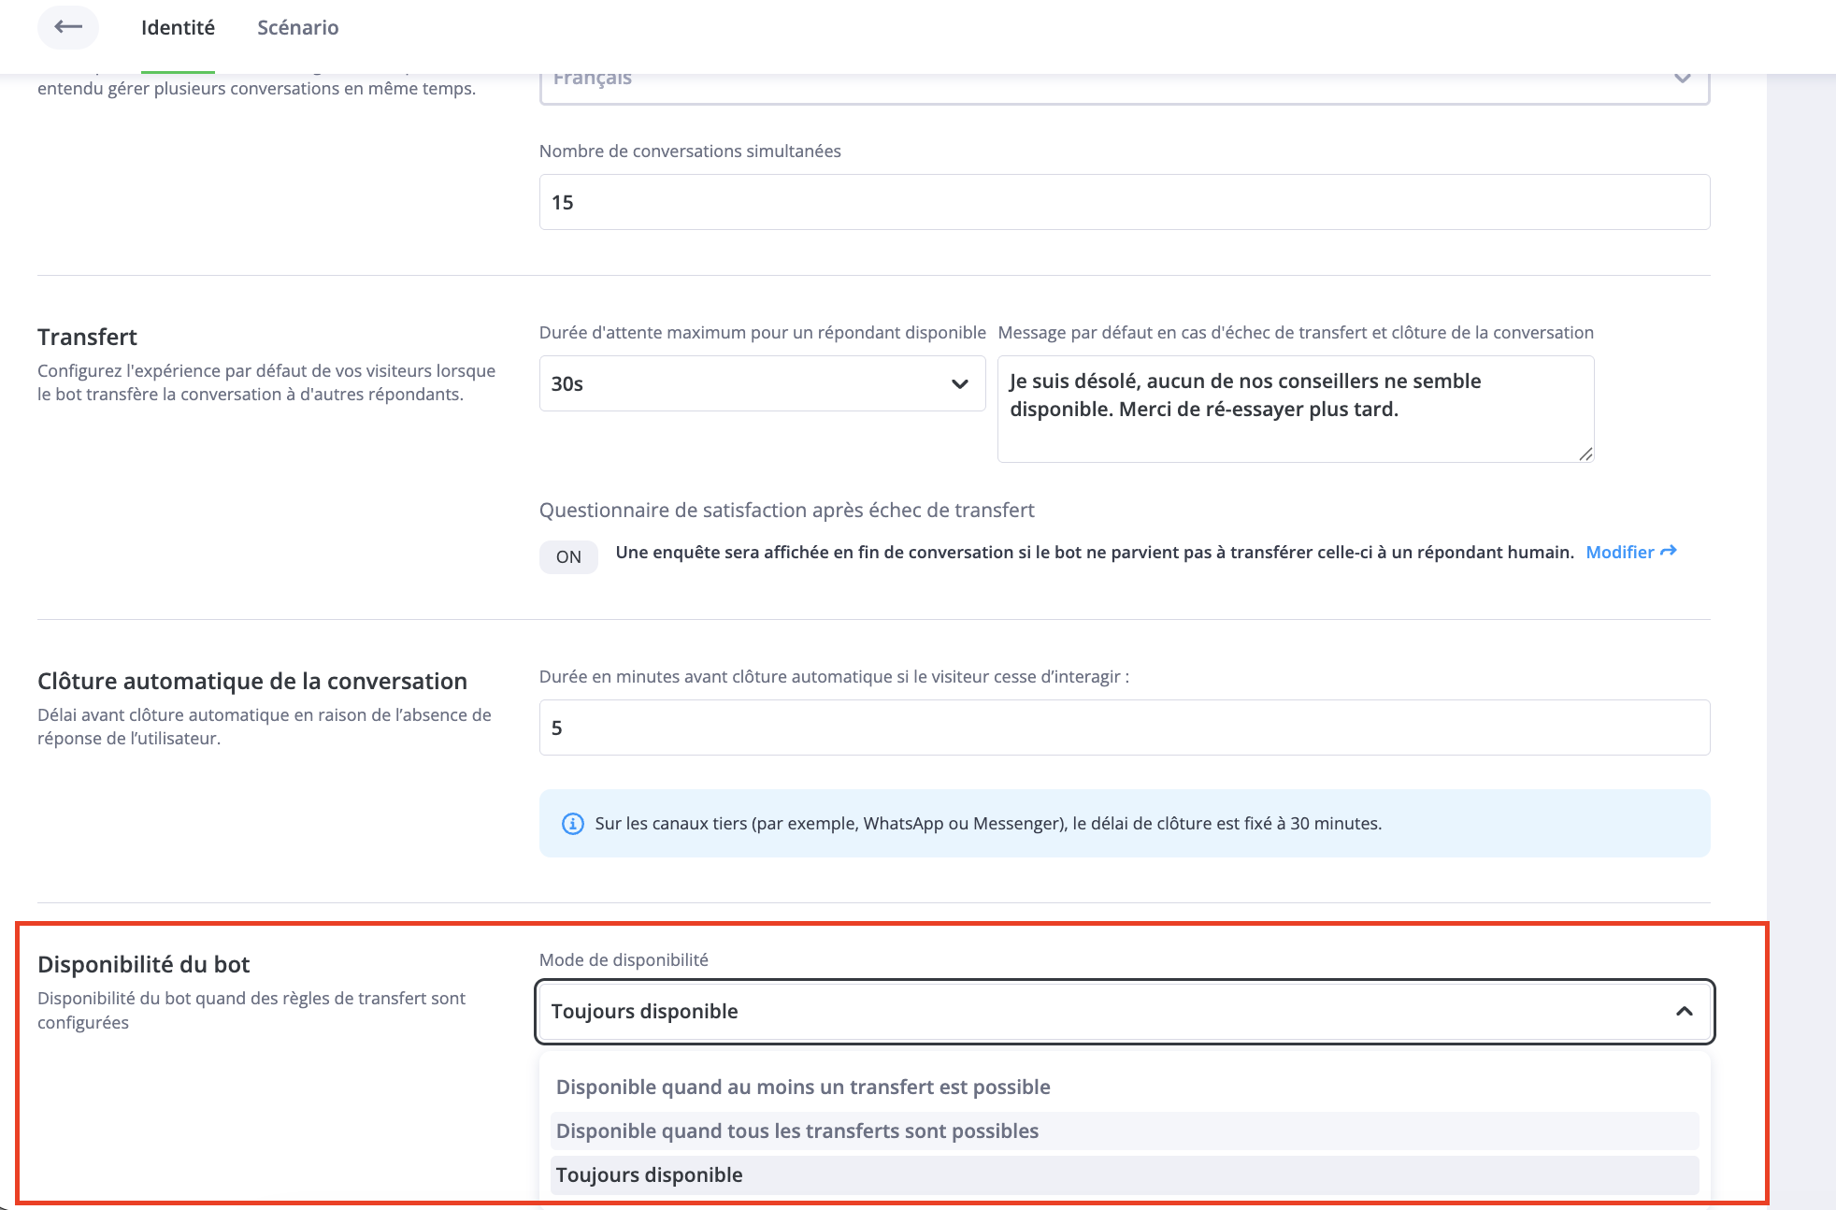Click the textarea resize handle corner
This screenshot has width=1836, height=1210.
(1585, 454)
